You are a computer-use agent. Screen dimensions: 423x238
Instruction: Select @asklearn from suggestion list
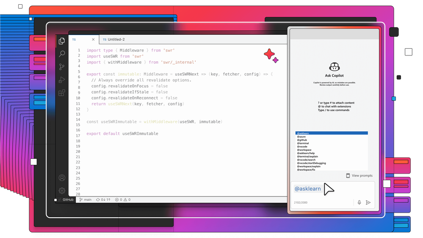[332, 133]
